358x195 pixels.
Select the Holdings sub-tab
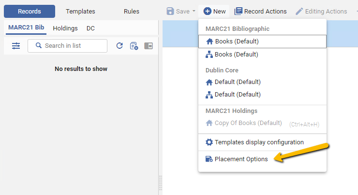tap(65, 28)
